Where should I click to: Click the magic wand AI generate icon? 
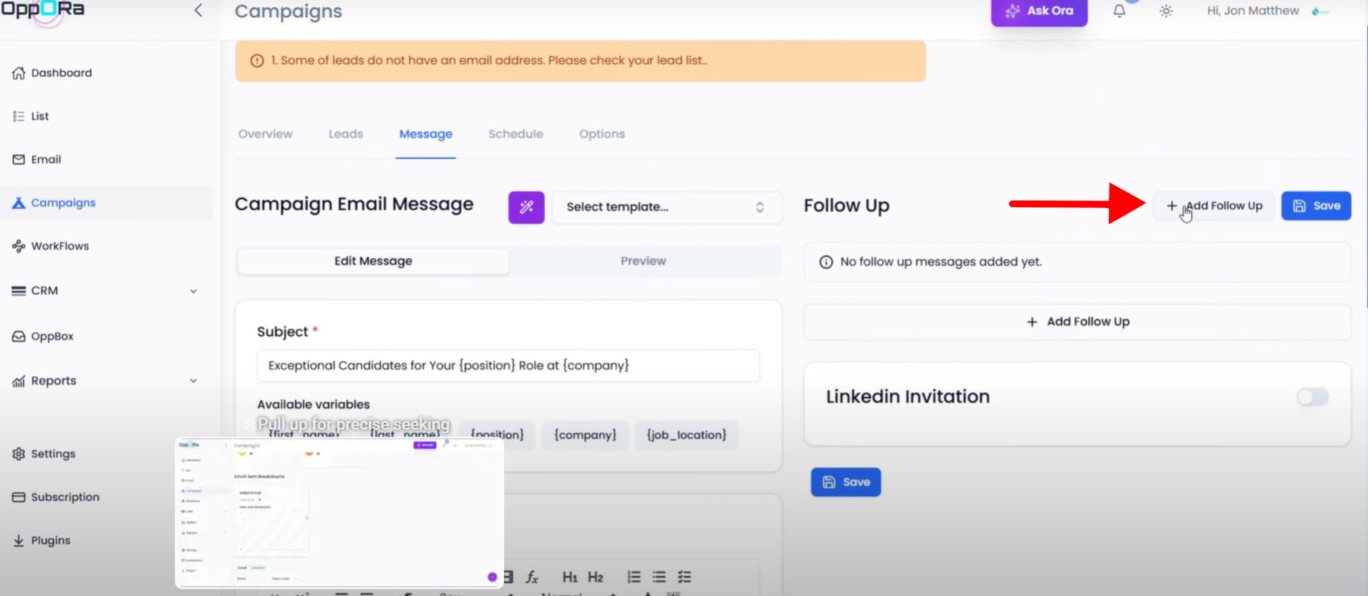coord(526,207)
